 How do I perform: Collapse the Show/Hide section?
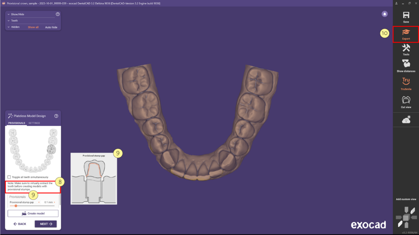[8, 14]
